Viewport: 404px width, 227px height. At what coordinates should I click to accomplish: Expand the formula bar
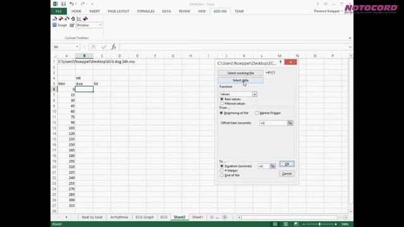(350, 47)
